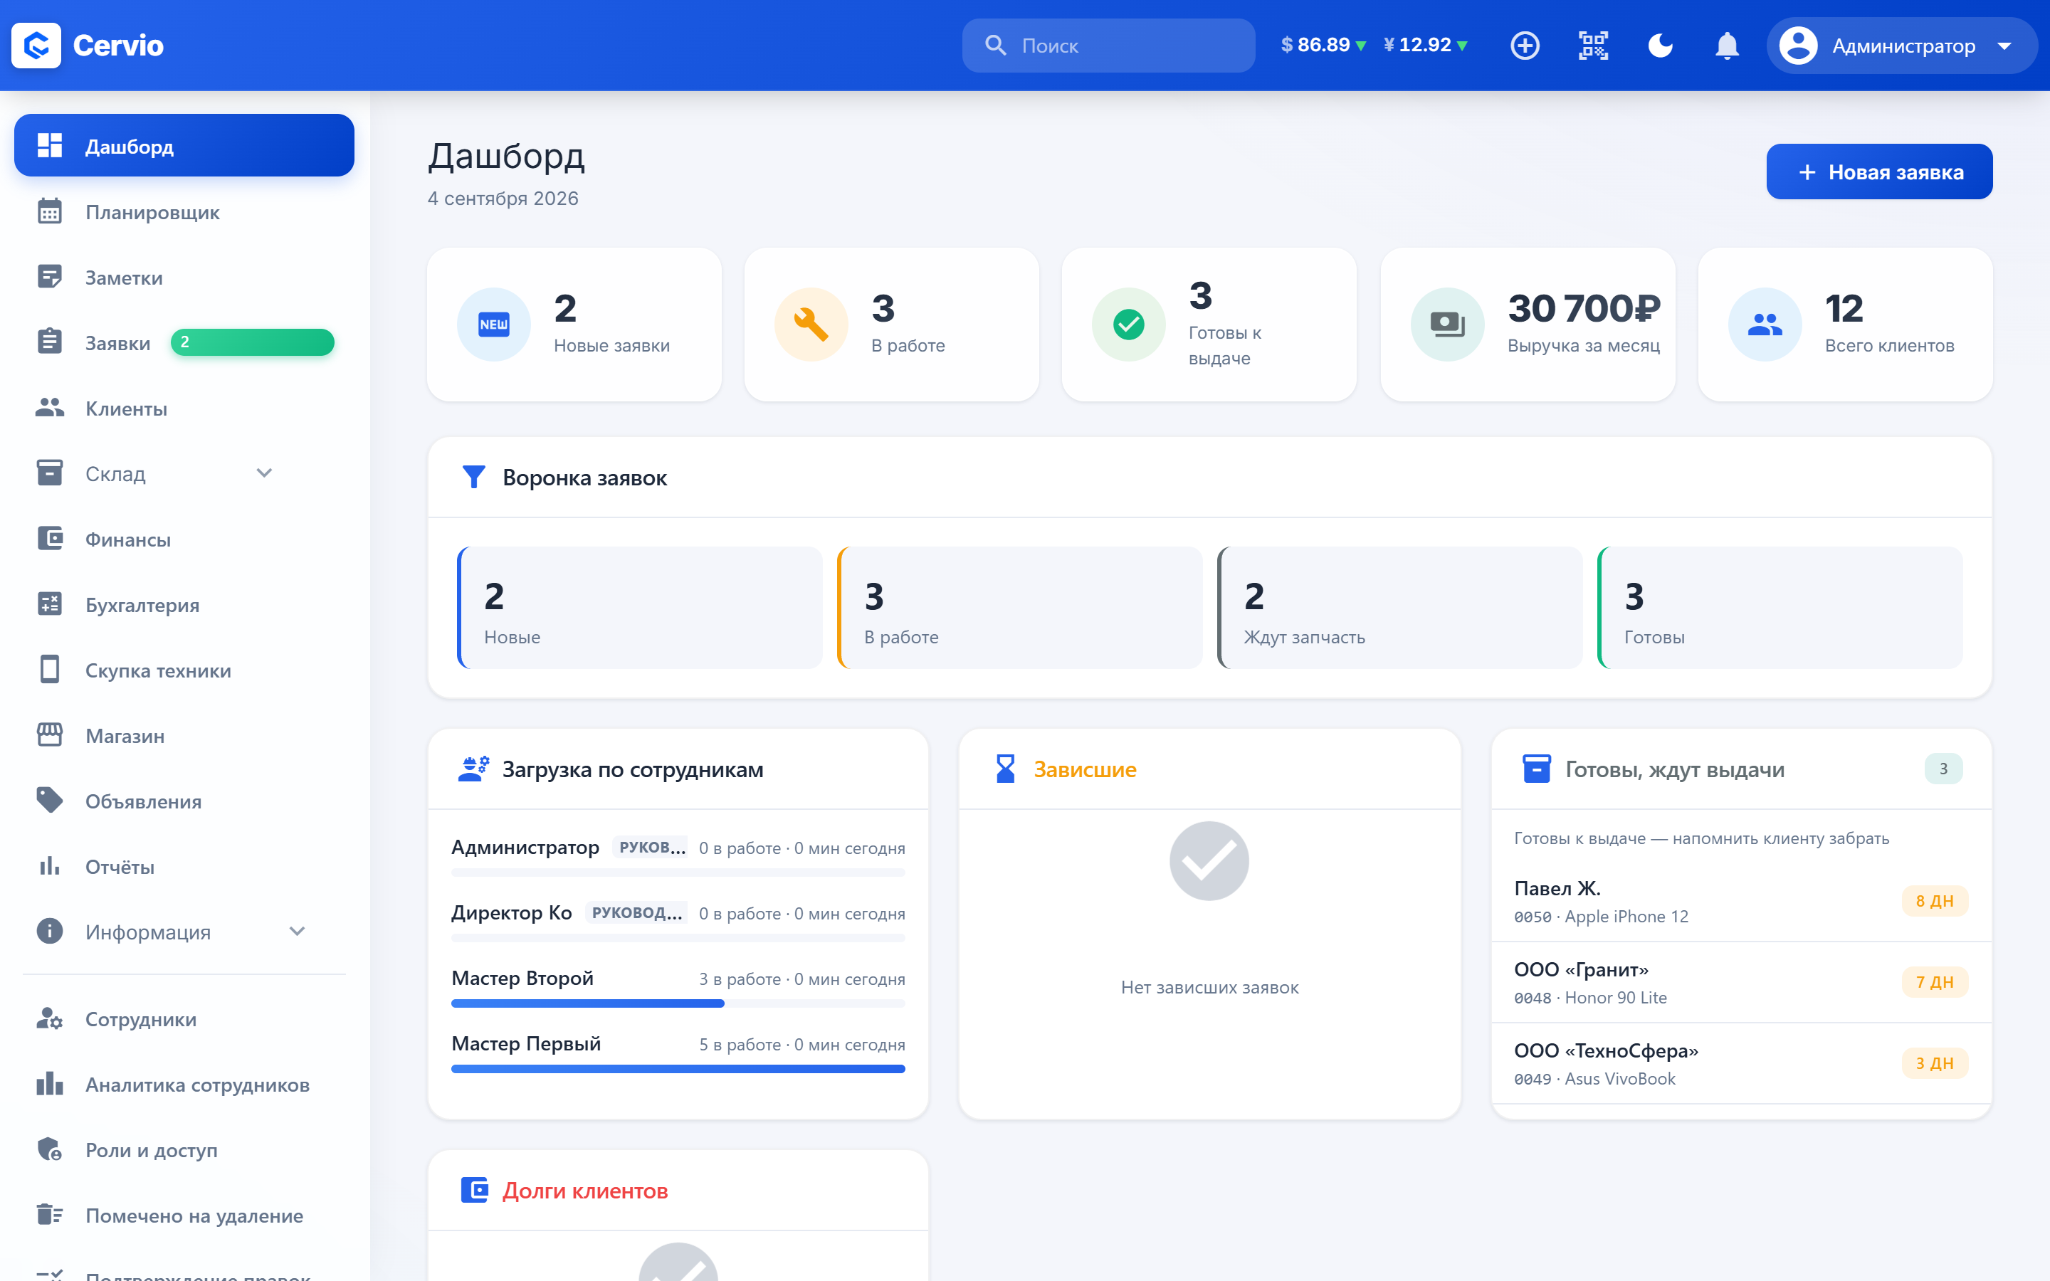
Task: Click the Аналитика сотрудников bar icon
Action: [50, 1084]
